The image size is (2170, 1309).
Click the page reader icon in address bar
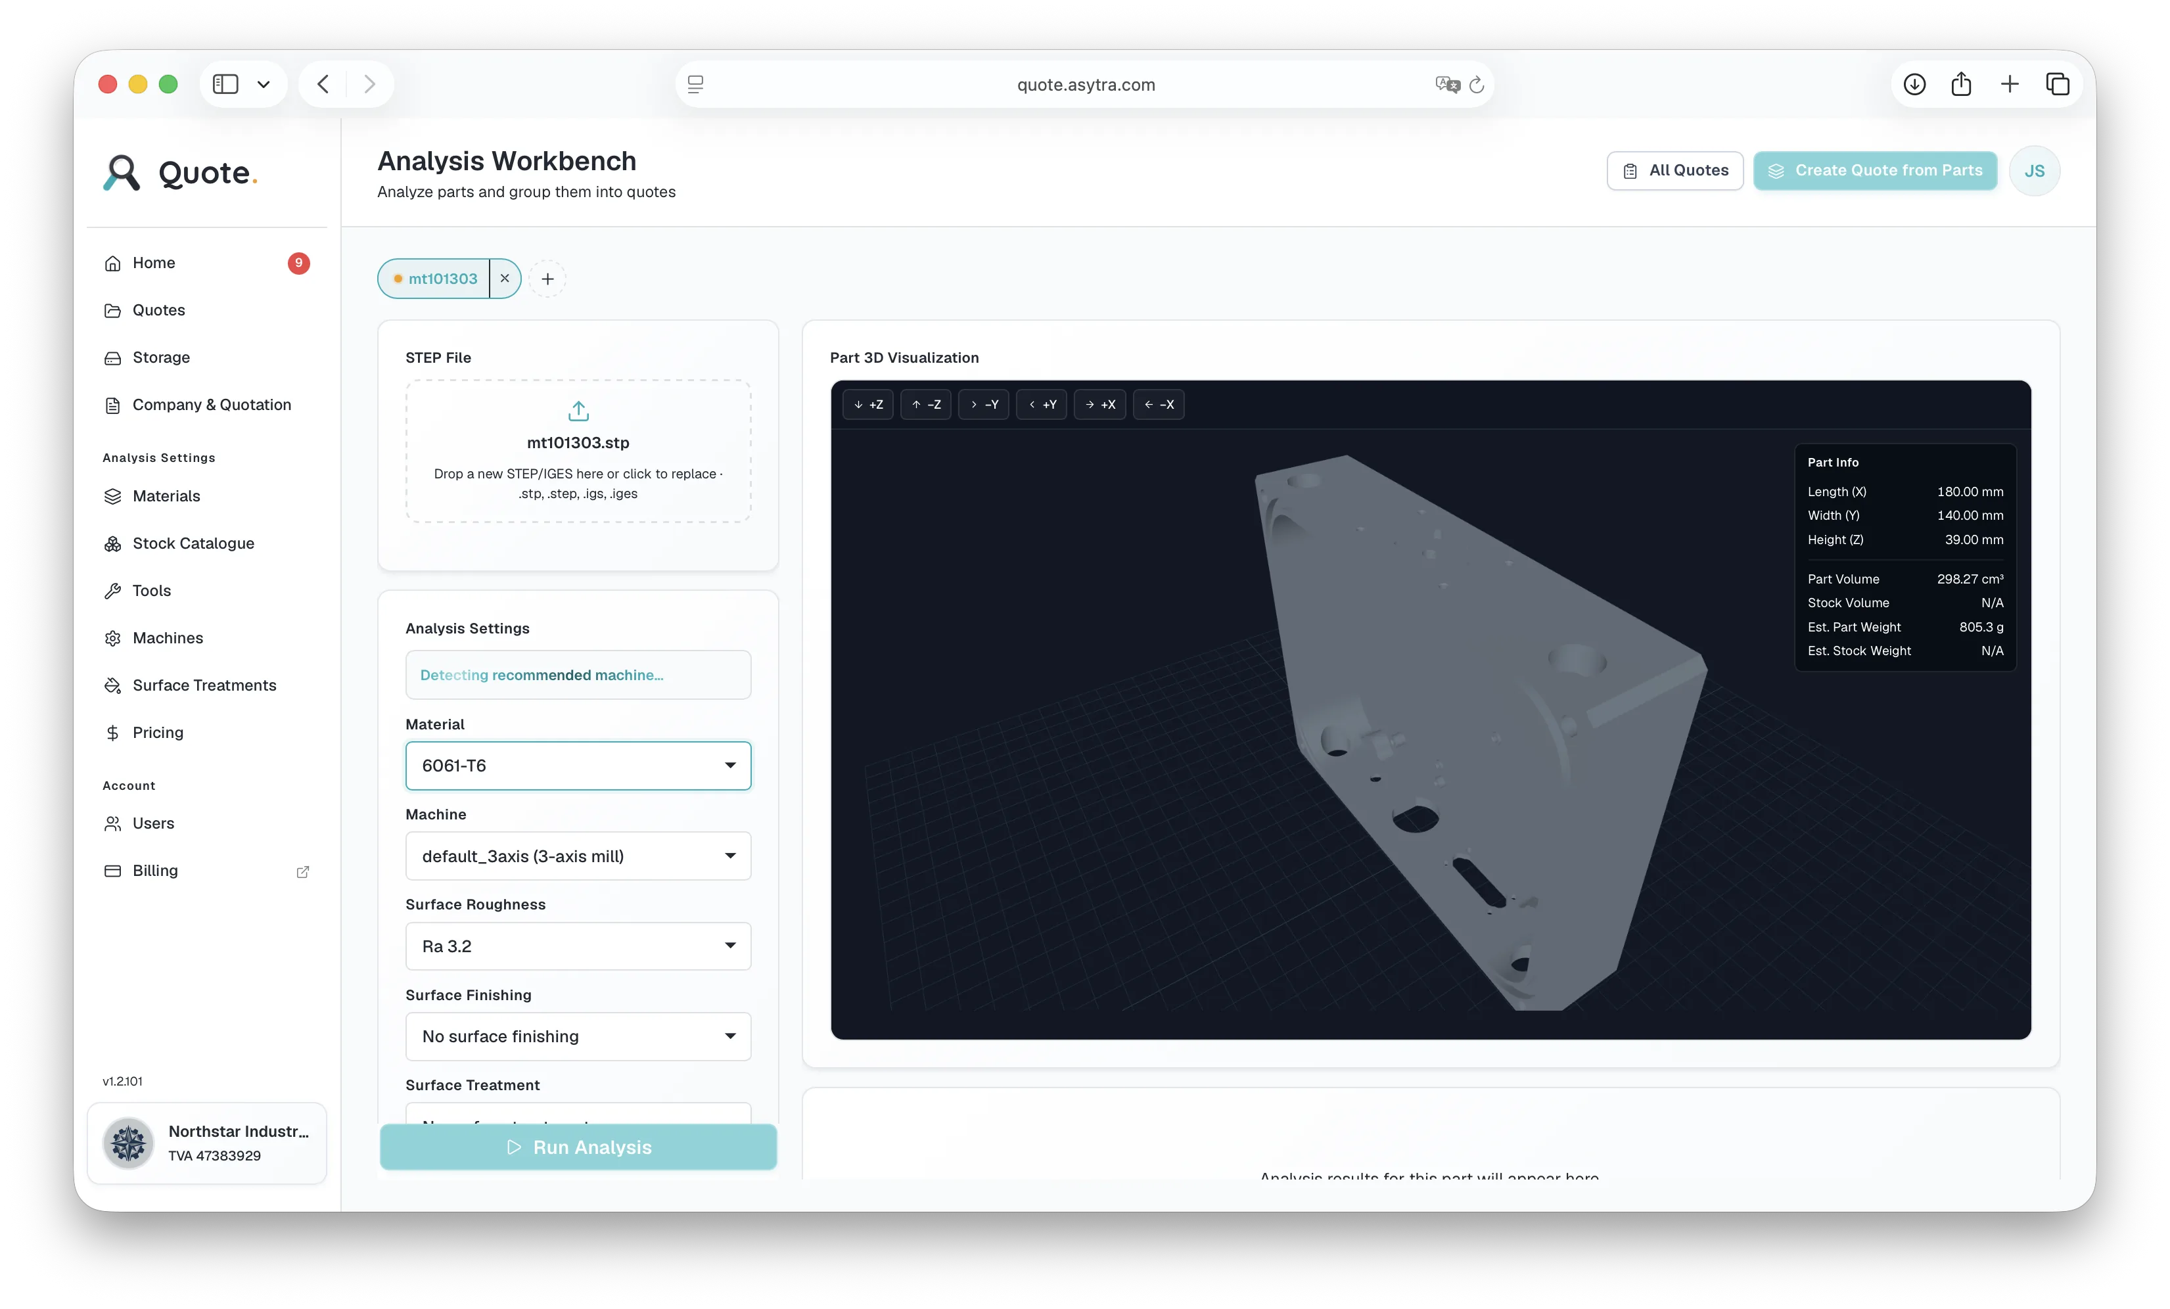(x=696, y=85)
